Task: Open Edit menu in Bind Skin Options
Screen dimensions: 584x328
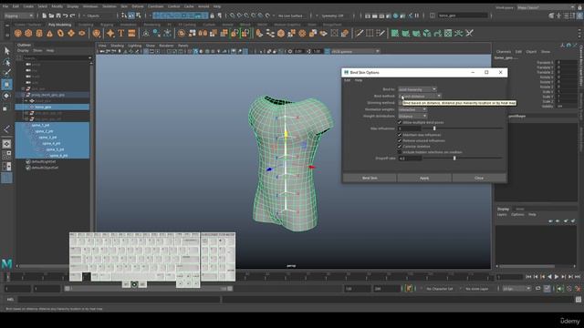Action: [x=347, y=80]
